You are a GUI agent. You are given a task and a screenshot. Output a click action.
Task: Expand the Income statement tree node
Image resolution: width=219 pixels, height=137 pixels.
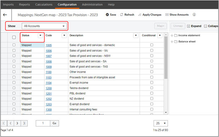[x=172, y=36]
